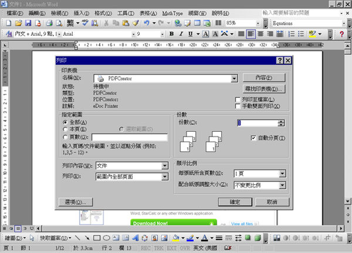
Task: Open the 格式(O) menu
Action: click(x=103, y=13)
